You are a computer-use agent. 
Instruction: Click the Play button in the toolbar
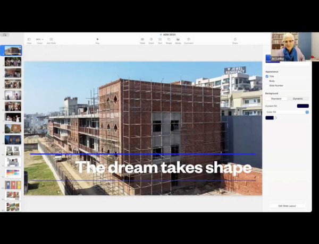[x=97, y=40]
